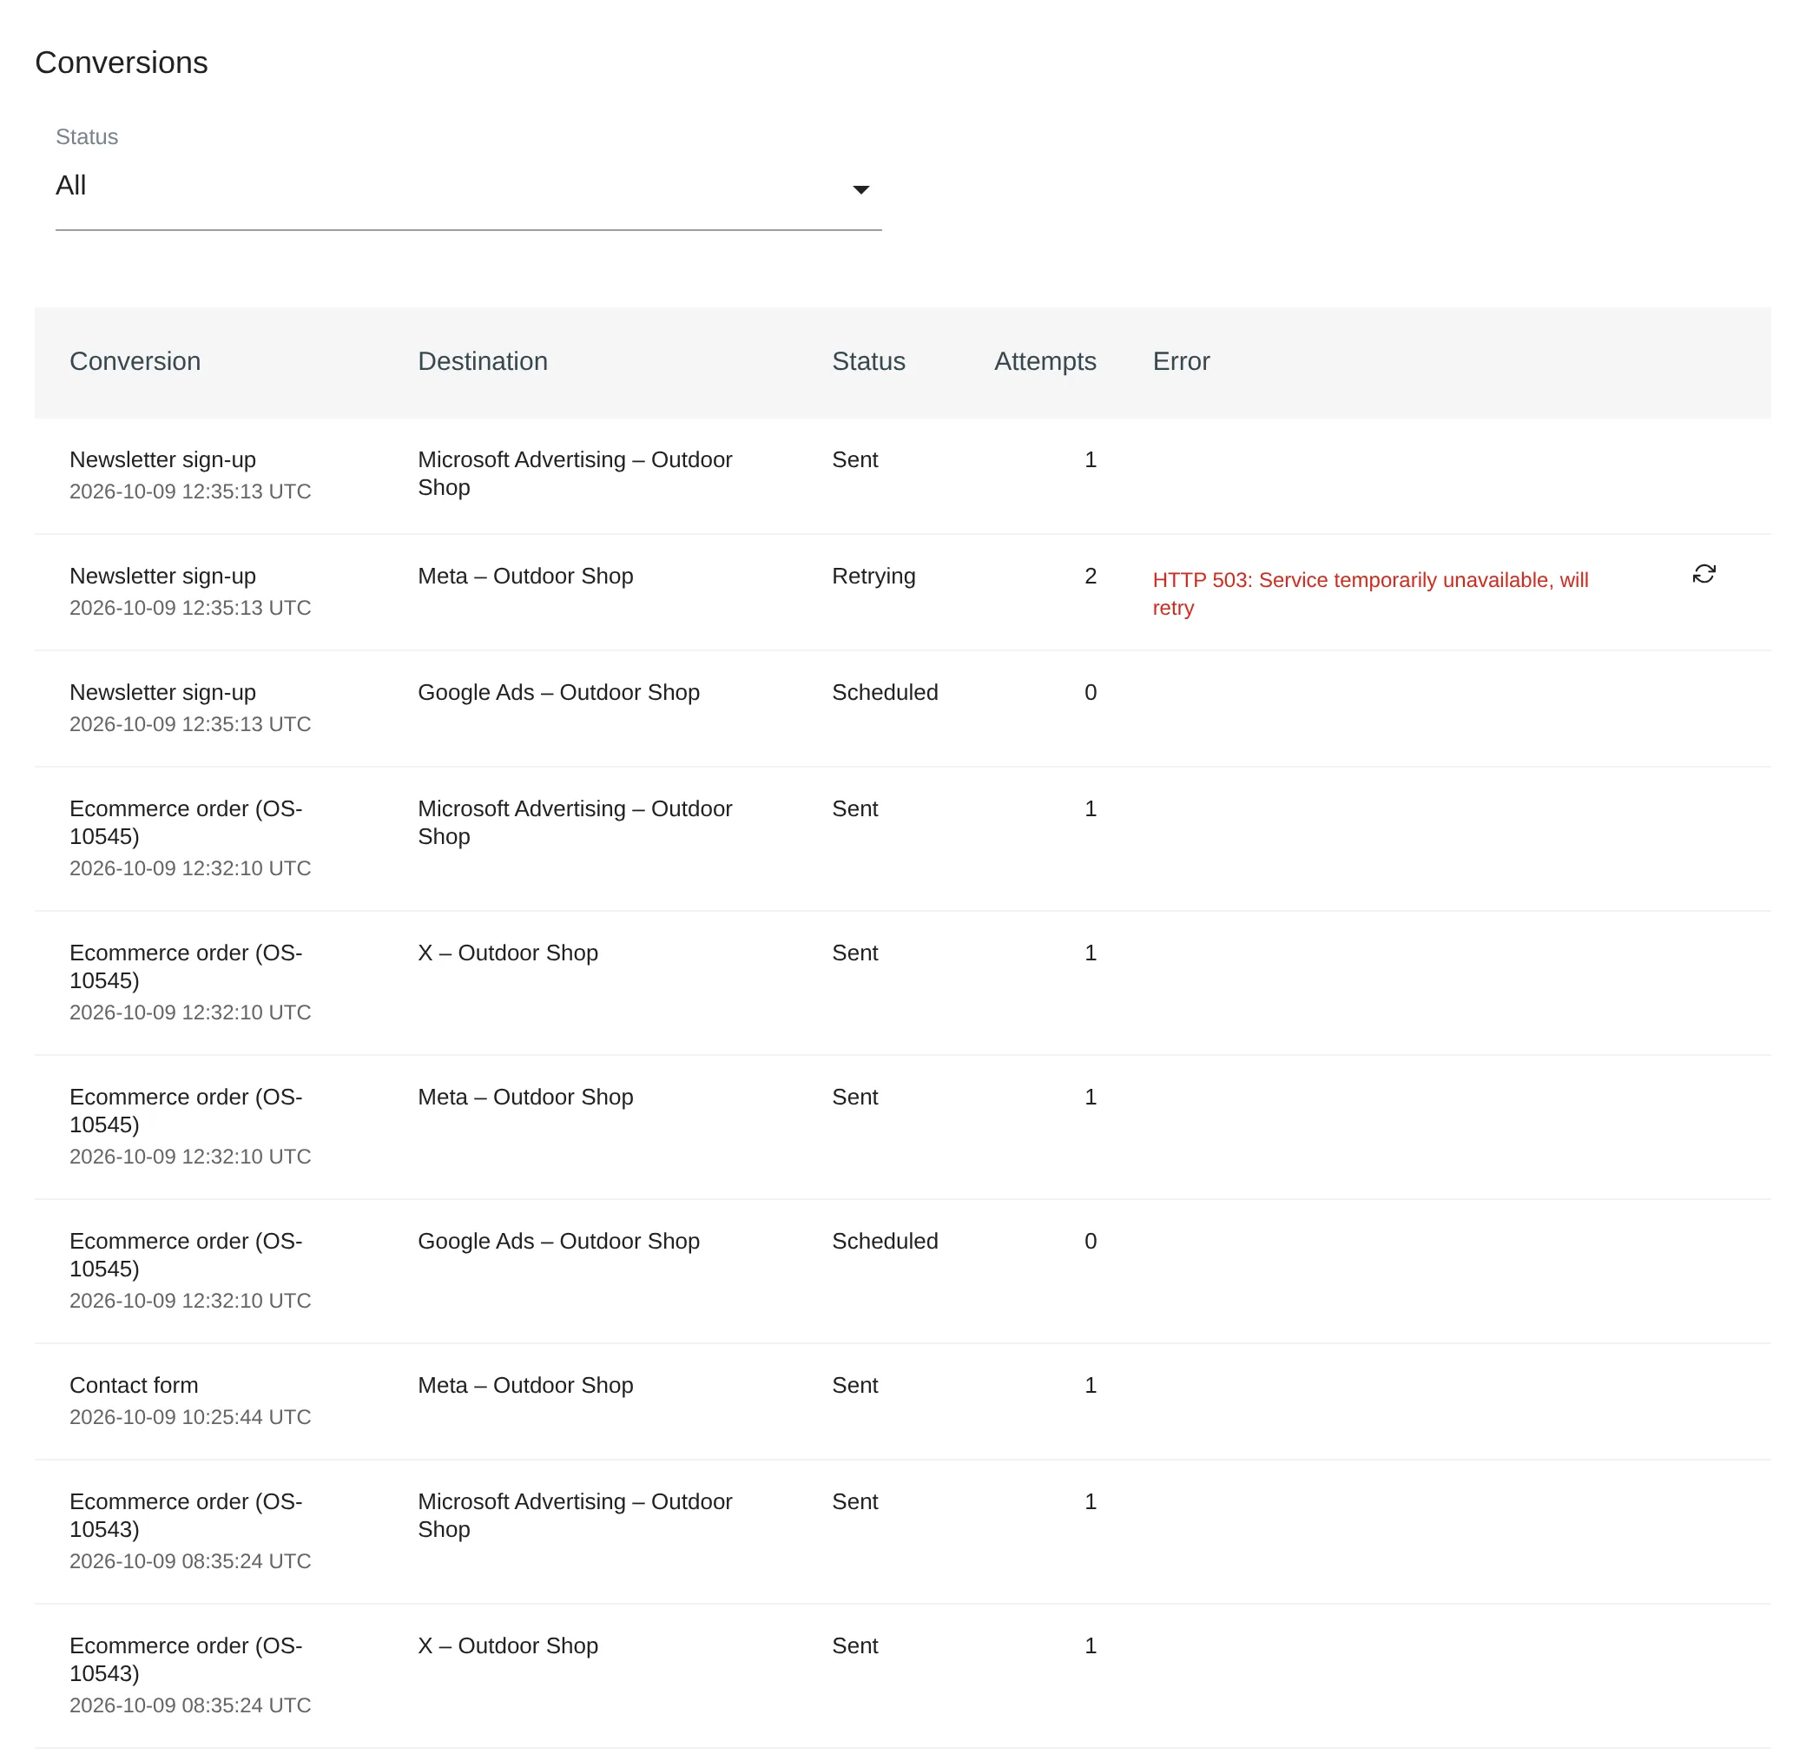Click the Attempts column header
Image resolution: width=1806 pixels, height=1754 pixels.
(x=1045, y=361)
